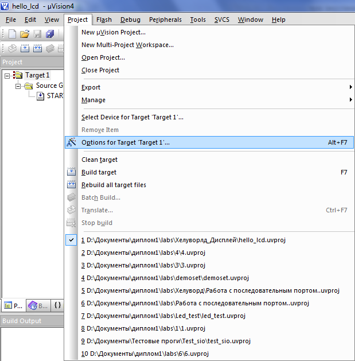Screen dimensions: 355x361
Task: Close the open Project menu via its title
Action: [x=78, y=20]
